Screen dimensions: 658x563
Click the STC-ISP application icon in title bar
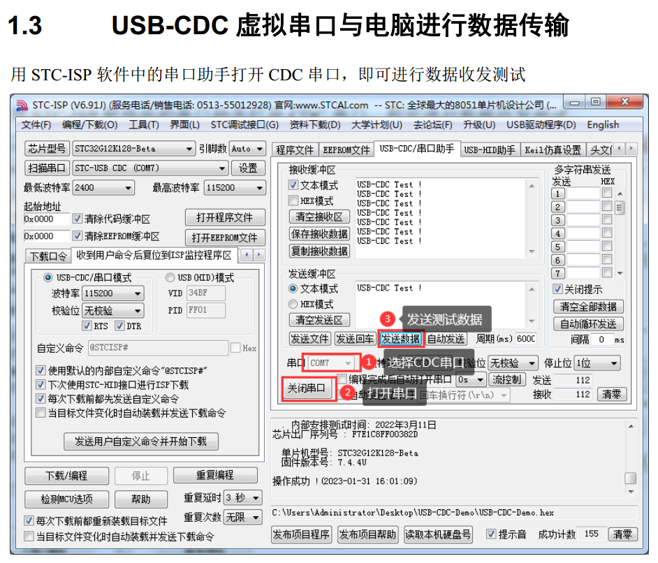pos(22,105)
